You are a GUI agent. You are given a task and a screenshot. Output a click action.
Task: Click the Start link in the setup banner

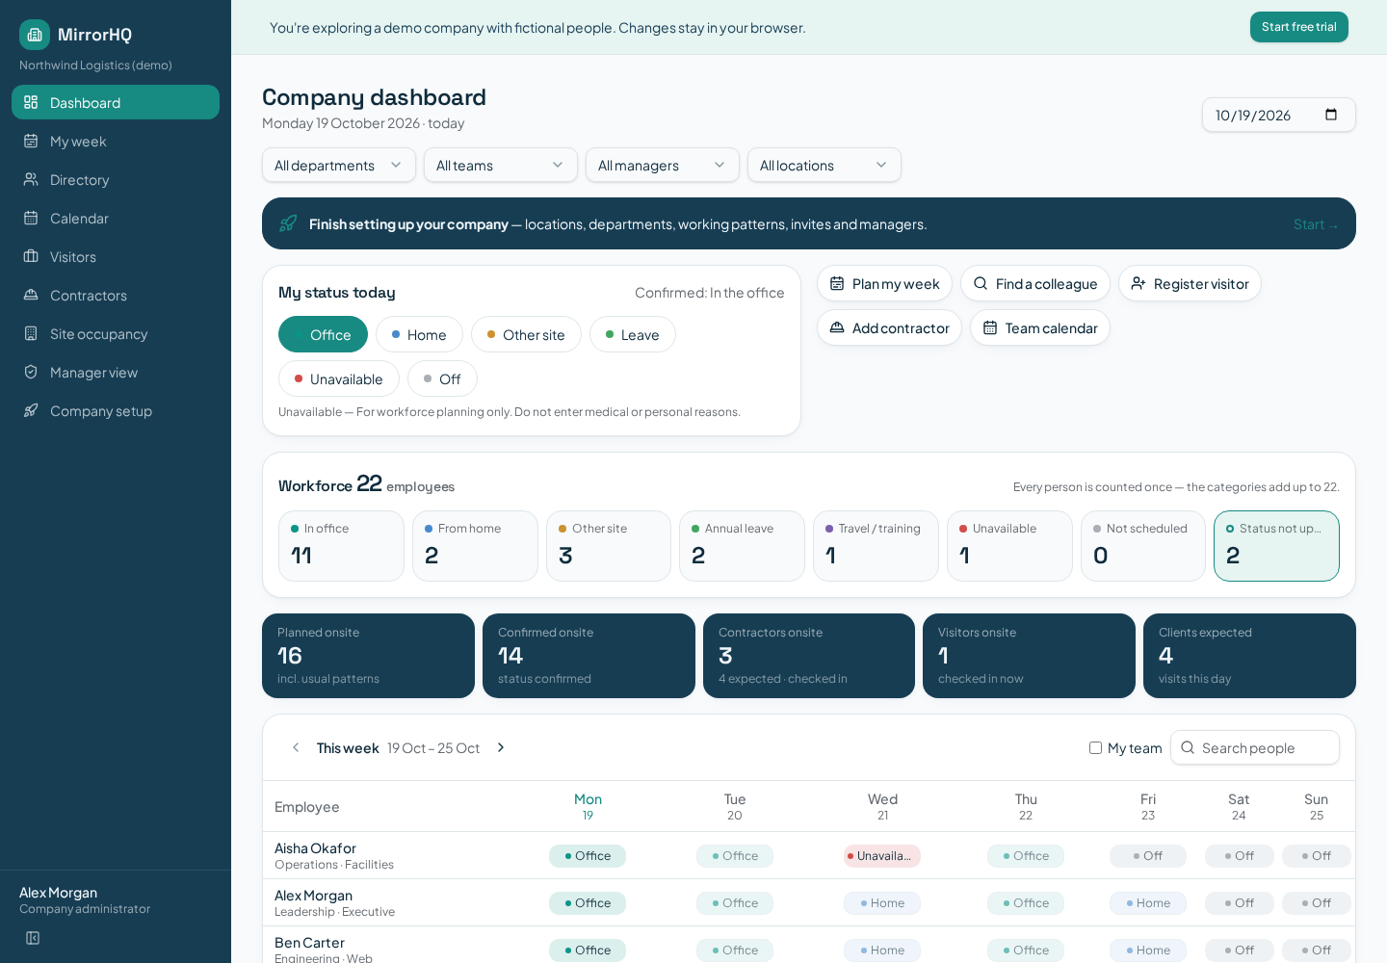click(x=1316, y=224)
